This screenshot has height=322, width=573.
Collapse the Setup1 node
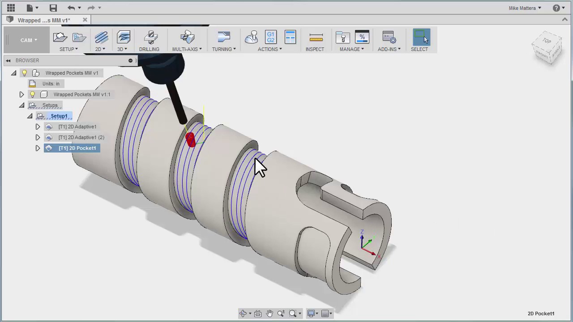(x=30, y=116)
